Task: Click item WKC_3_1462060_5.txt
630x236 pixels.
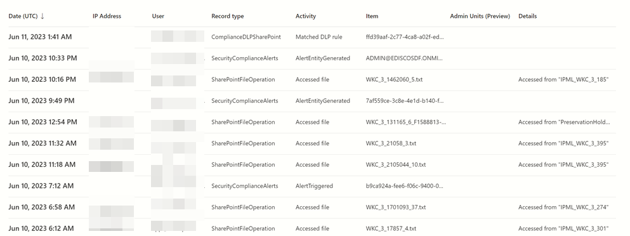Action: (x=394, y=79)
